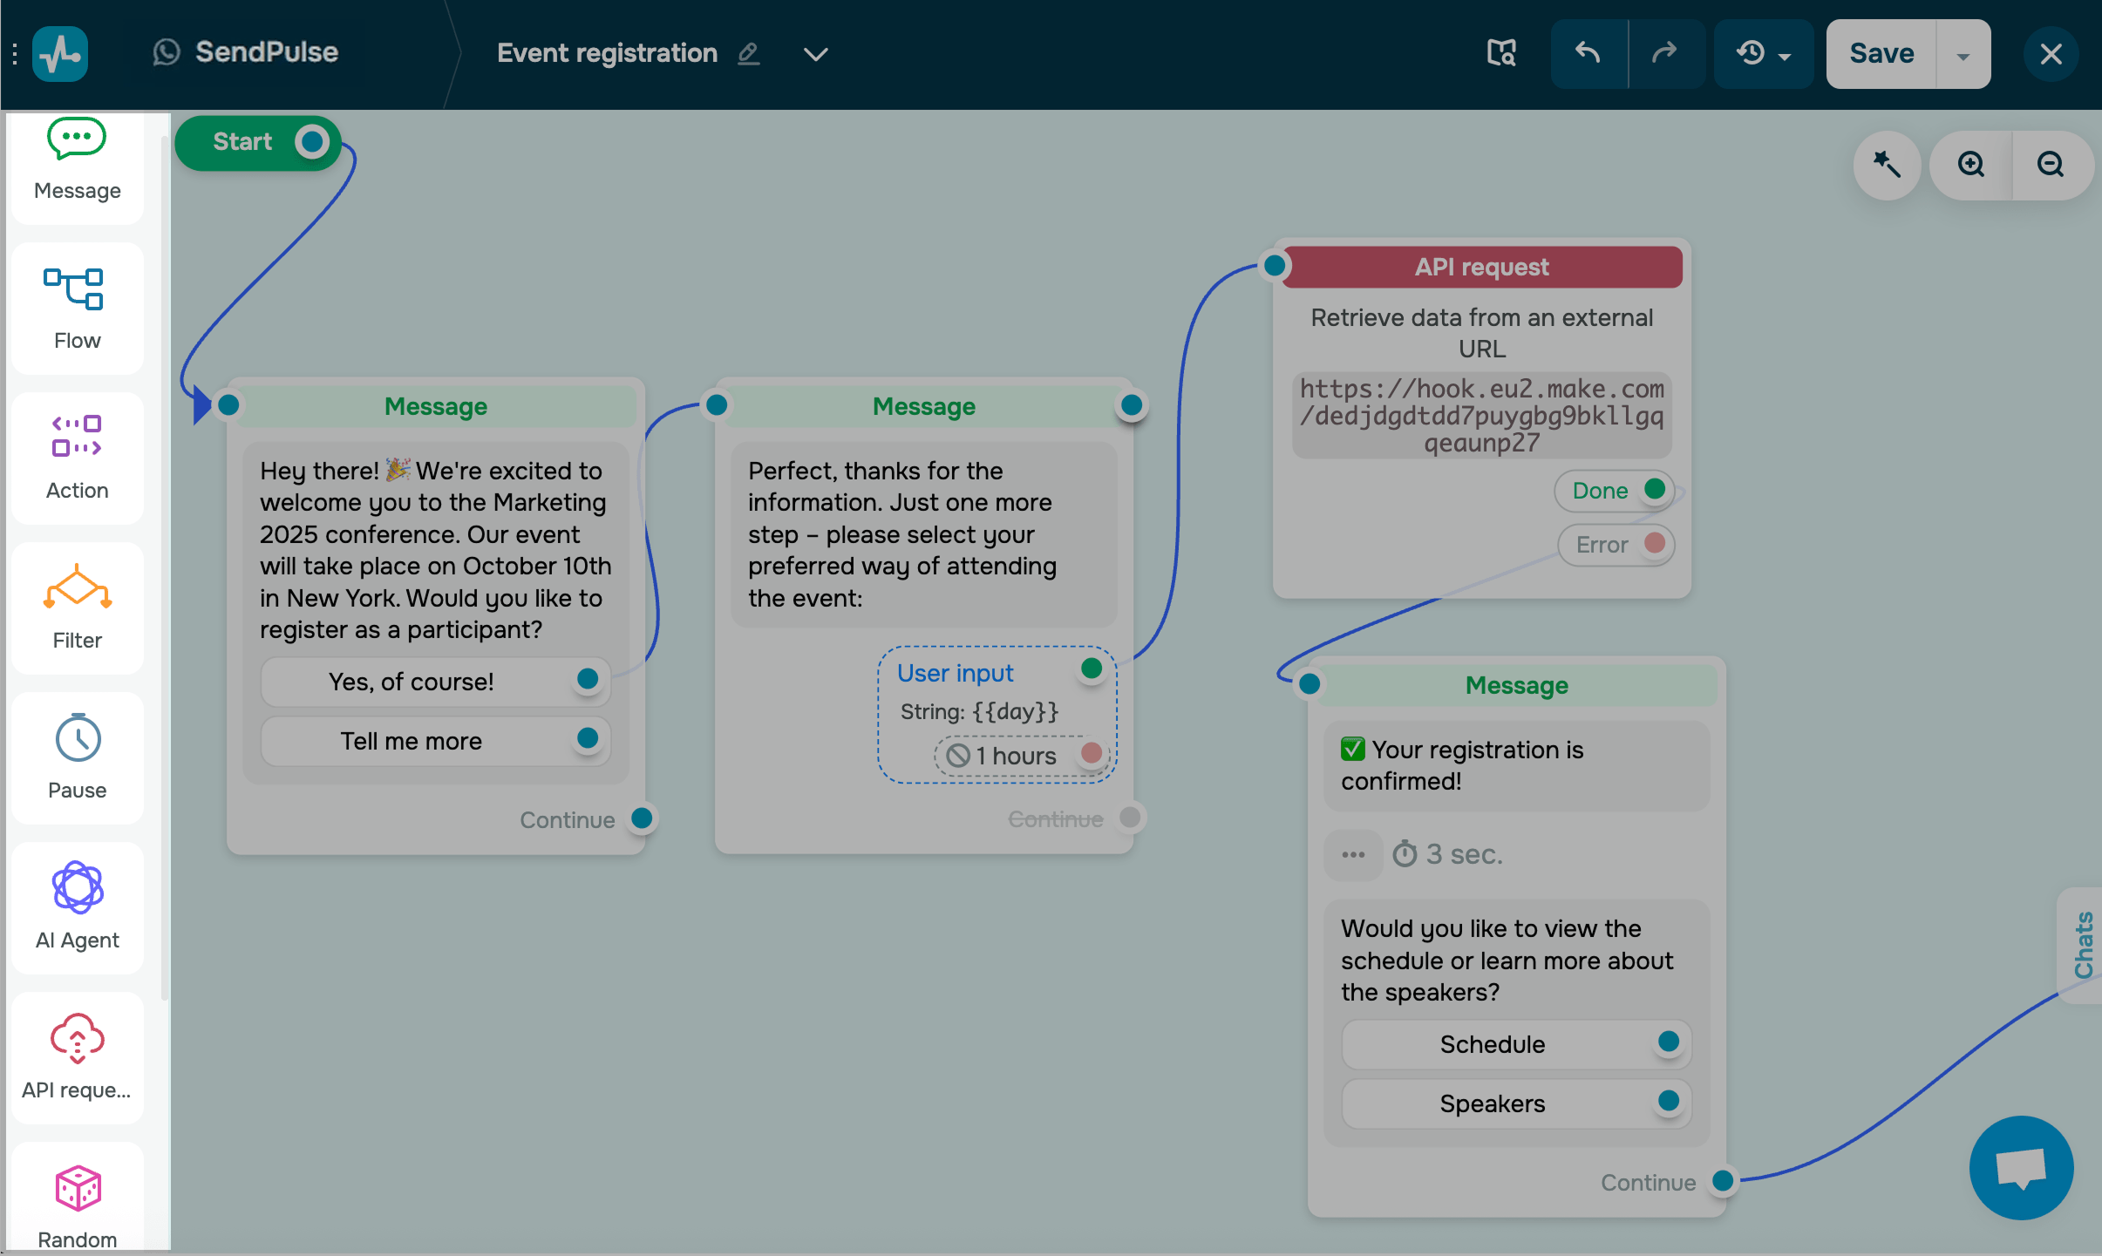
Task: Open the Chats side tab
Action: 2083,945
